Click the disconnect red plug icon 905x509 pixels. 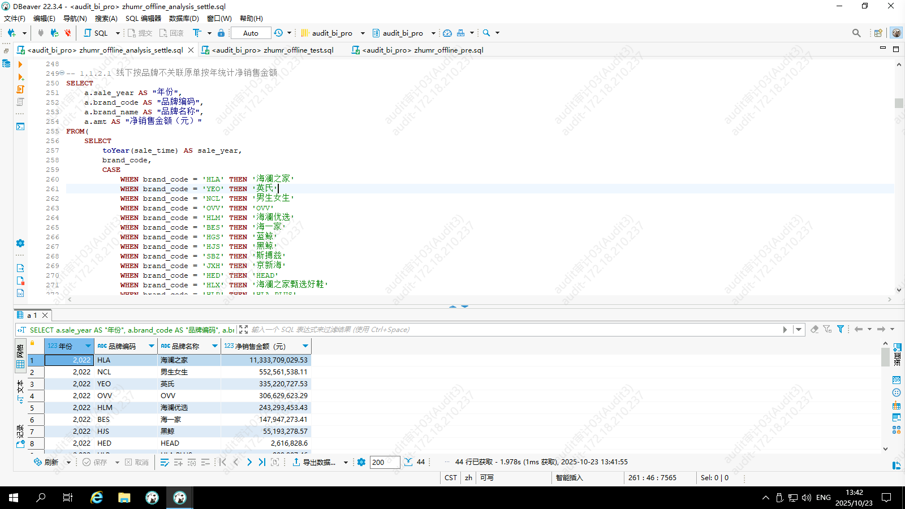68,33
